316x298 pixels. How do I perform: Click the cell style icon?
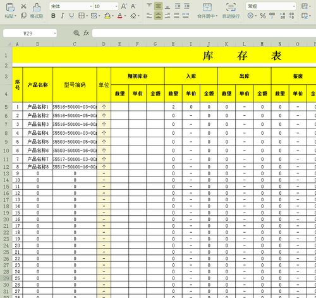(94, 16)
